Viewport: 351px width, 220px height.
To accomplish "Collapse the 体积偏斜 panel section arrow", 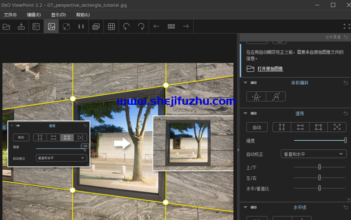I will (x=245, y=83).
